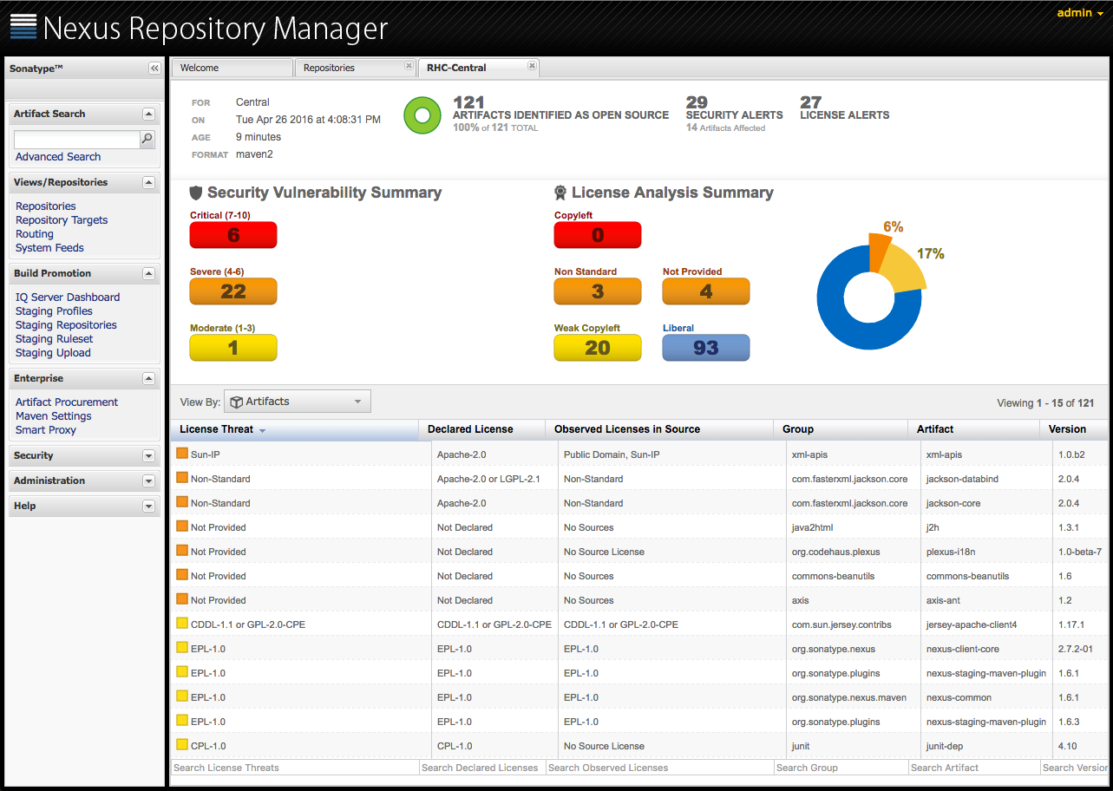The image size is (1113, 791).
Task: Collapse the Build Promotion section
Action: click(148, 273)
